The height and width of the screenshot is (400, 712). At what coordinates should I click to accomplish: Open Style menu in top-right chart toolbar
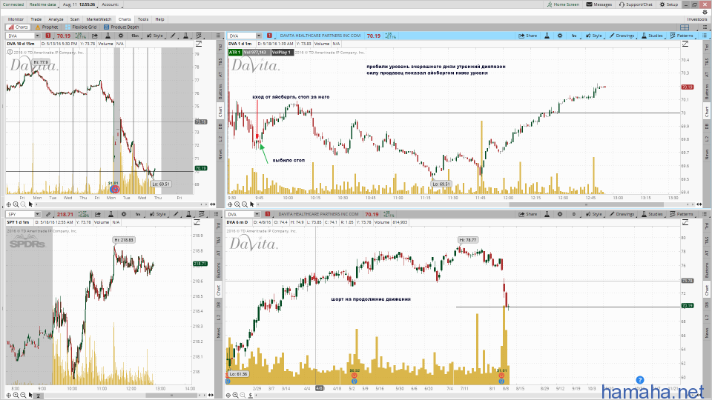coord(593,36)
